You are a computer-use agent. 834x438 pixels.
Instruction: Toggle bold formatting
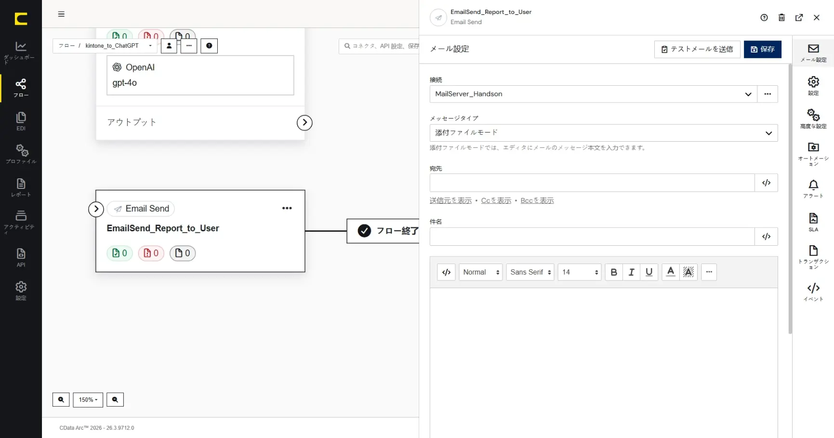(614, 272)
